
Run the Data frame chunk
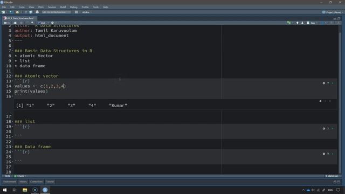pyautogui.click(x=333, y=154)
